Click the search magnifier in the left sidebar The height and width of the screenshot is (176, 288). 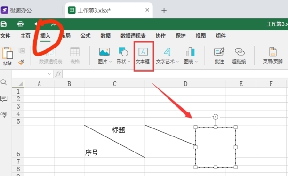pos(4,82)
